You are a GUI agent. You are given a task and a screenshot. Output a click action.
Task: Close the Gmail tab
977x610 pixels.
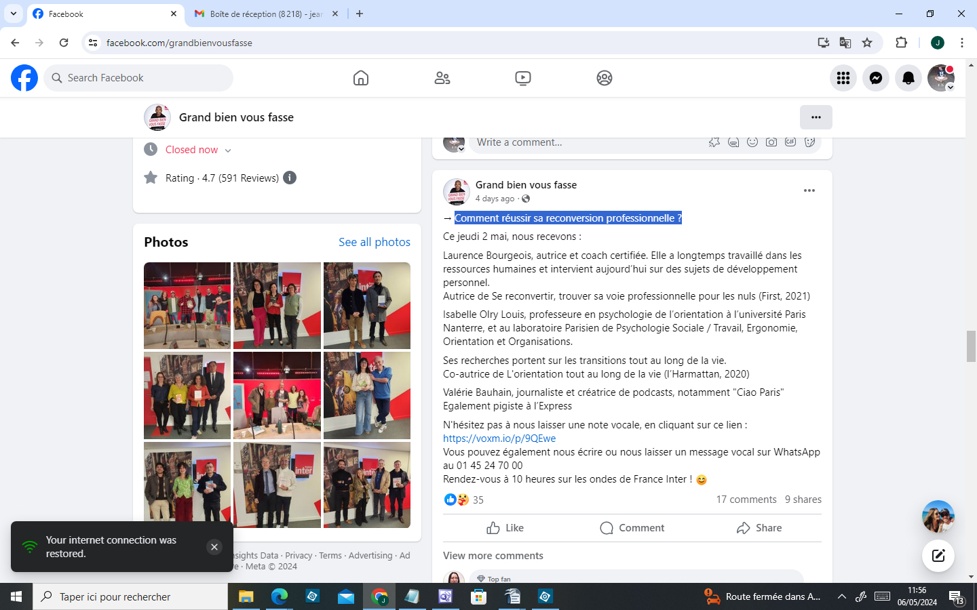(x=335, y=14)
